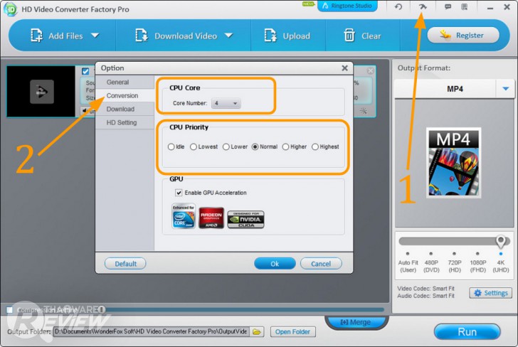This screenshot has height=347, width=518.
Task: Browse output folder with folder icon
Action: 257,332
